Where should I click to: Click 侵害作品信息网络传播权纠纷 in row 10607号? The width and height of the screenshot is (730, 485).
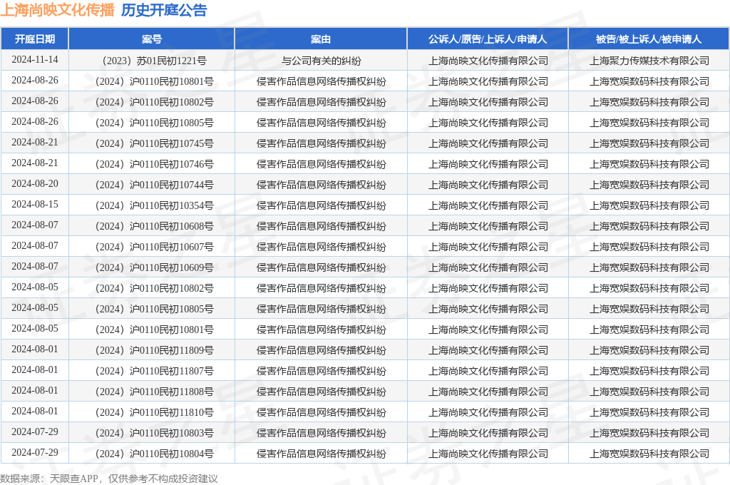(x=321, y=247)
